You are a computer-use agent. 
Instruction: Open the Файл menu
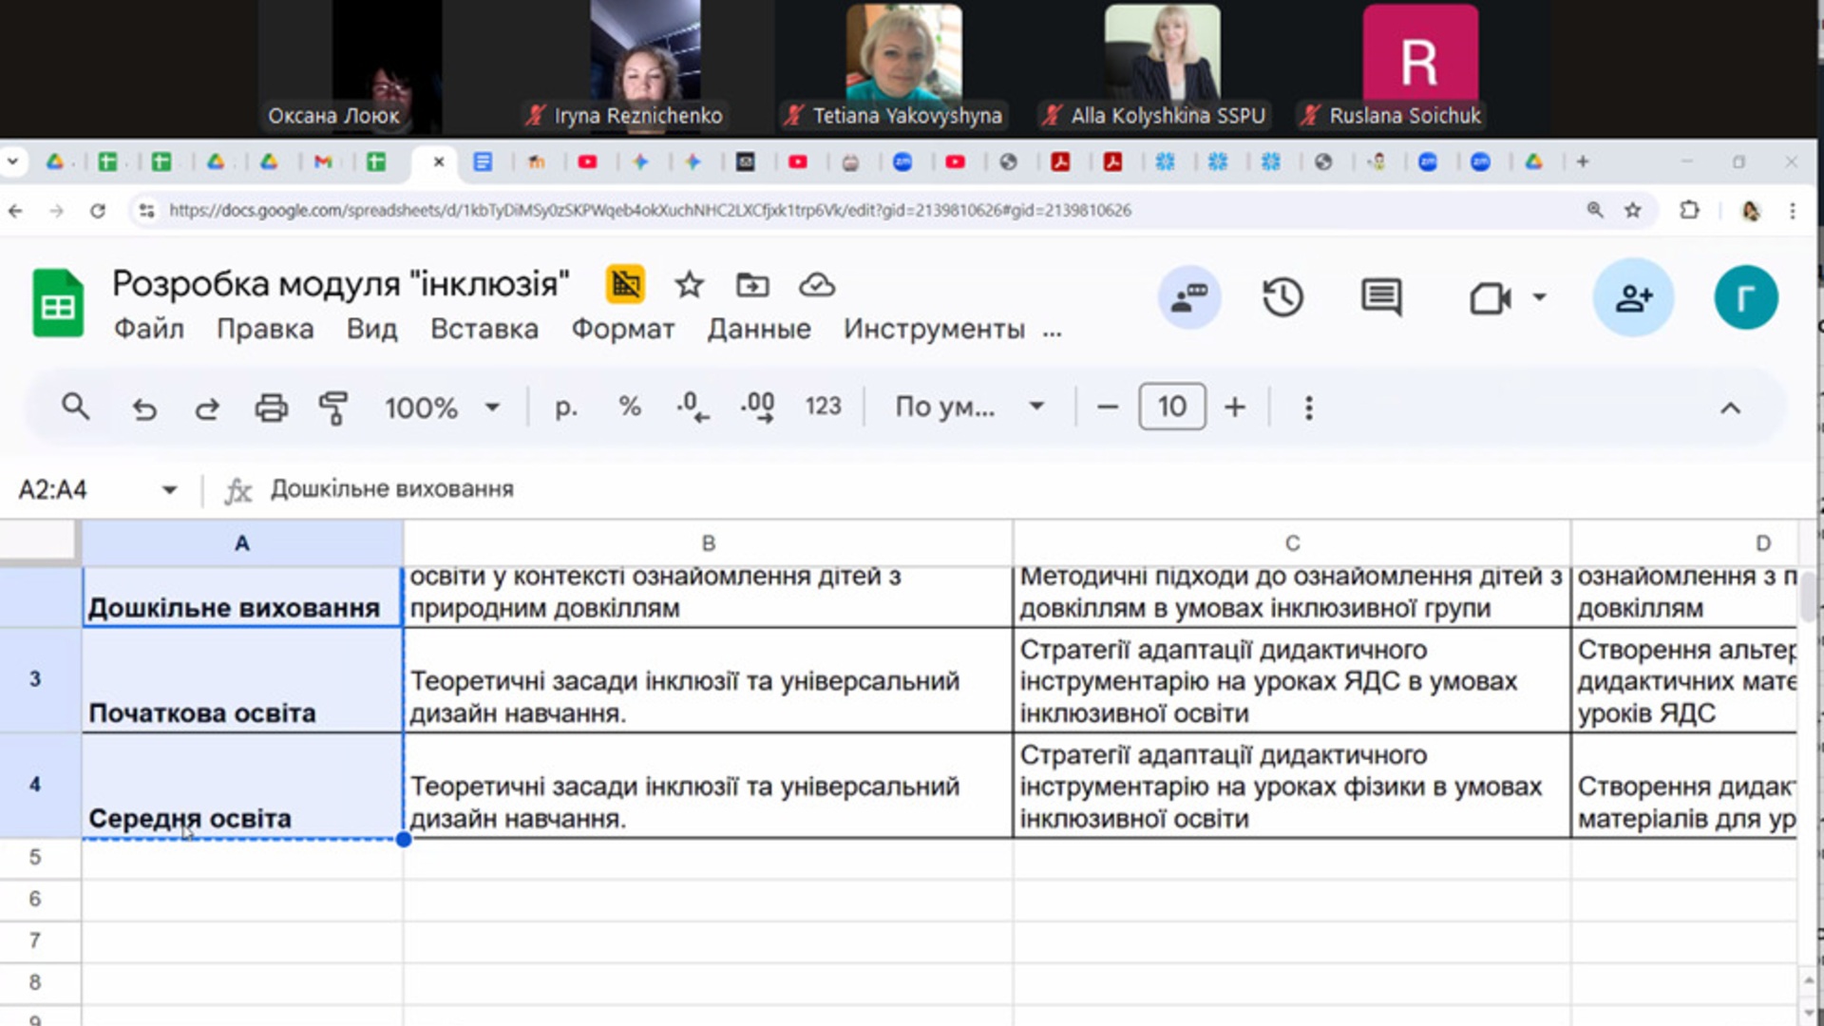point(149,329)
